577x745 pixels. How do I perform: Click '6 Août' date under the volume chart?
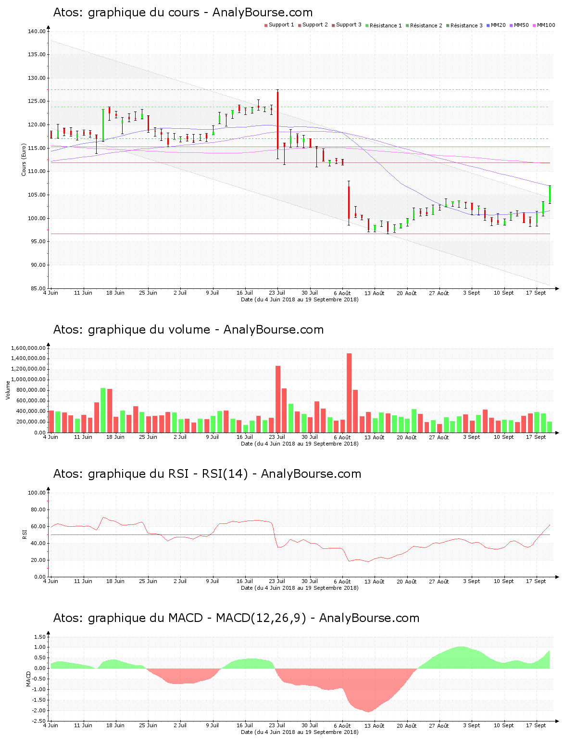pos(342,437)
